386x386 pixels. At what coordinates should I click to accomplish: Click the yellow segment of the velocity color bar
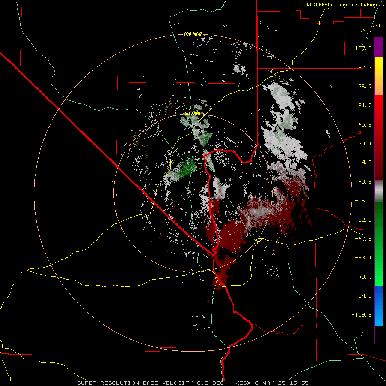pos(379,76)
